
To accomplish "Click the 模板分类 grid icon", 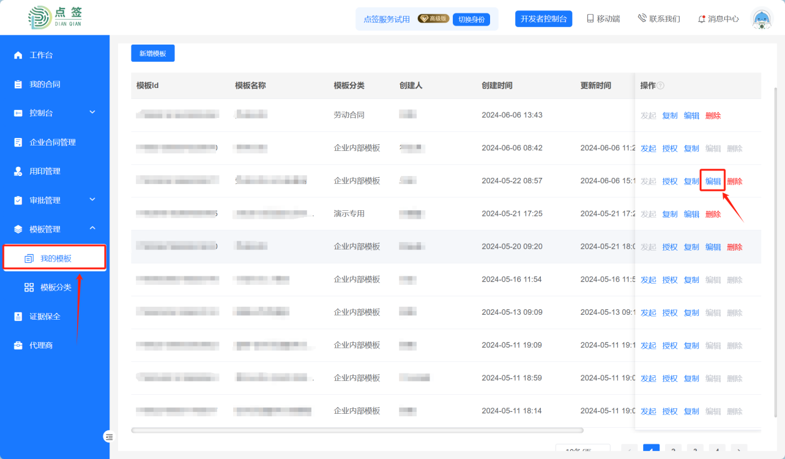I will click(x=29, y=287).
